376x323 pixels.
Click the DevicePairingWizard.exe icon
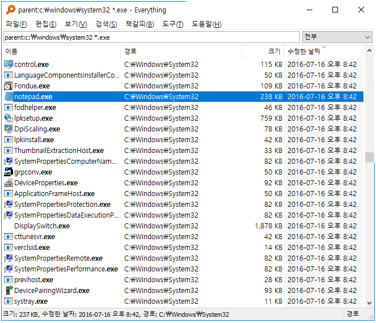click(x=9, y=290)
